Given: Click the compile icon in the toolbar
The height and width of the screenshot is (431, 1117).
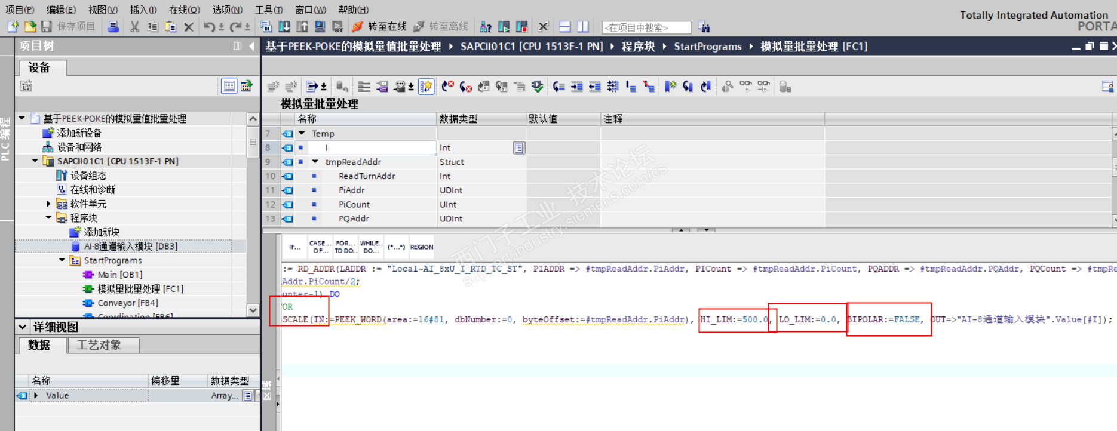Looking at the screenshot, I should (x=266, y=27).
